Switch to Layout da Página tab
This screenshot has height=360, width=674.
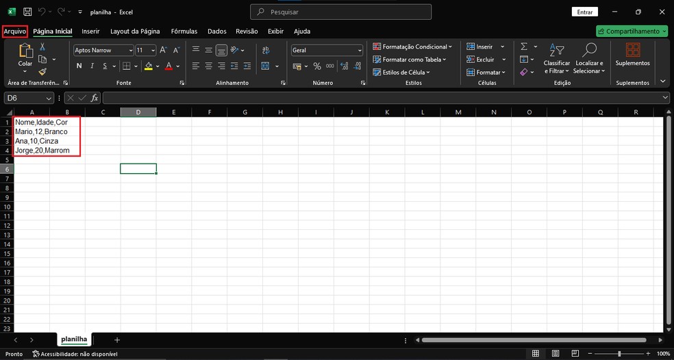(x=135, y=31)
